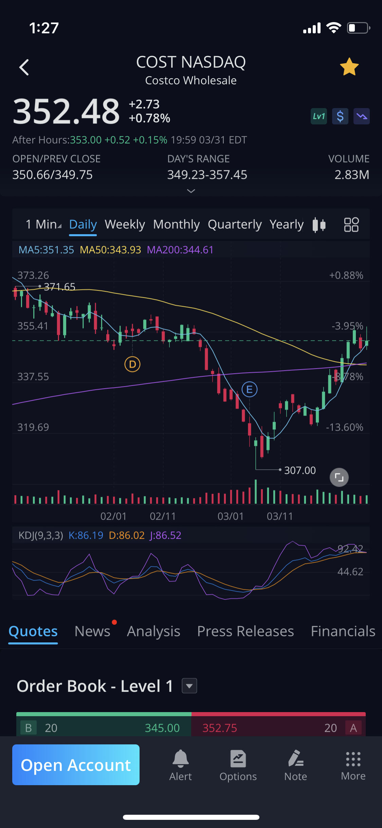Expand chart to full screen

[x=339, y=477]
